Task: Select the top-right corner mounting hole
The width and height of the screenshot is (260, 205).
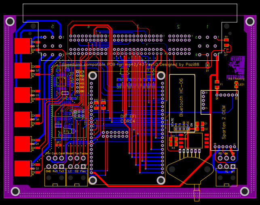Action: tap(250, 21)
